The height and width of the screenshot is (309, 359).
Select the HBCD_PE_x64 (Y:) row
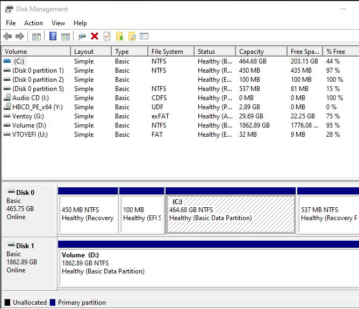point(181,107)
